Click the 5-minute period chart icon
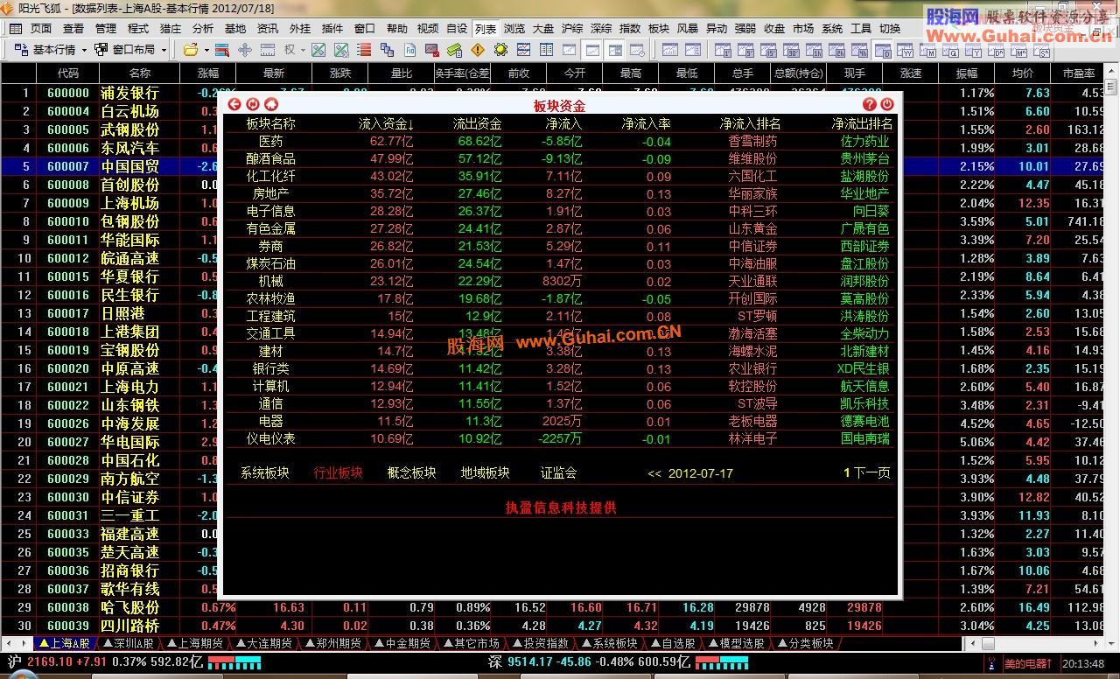Screen dimensions: 1120x679 tap(744, 50)
